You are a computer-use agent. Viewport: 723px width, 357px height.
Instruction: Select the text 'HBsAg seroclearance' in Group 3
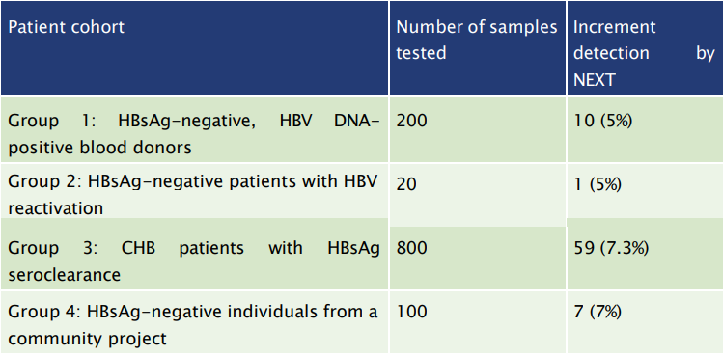coord(194,261)
